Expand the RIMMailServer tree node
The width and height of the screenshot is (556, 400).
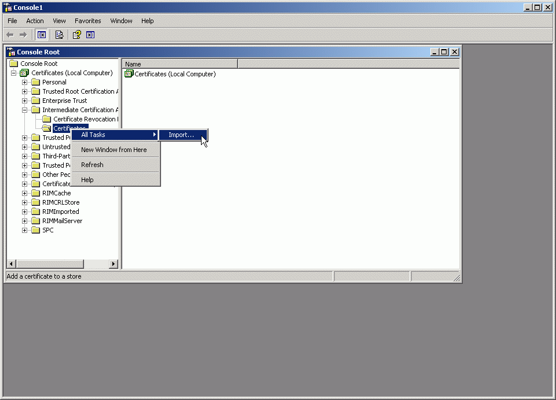click(x=25, y=221)
